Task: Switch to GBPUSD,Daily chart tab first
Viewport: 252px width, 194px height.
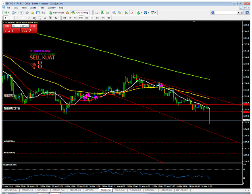Action: [x=11, y=190]
